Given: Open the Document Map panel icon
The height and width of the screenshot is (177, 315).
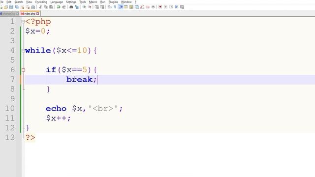Looking at the screenshot, I should (x=131, y=7).
